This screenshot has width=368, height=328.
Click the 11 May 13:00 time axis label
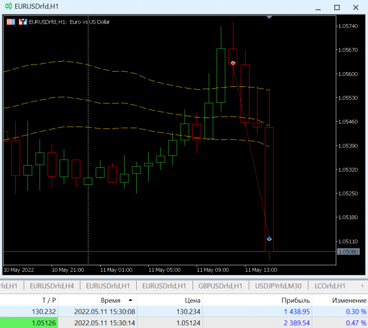(261, 270)
